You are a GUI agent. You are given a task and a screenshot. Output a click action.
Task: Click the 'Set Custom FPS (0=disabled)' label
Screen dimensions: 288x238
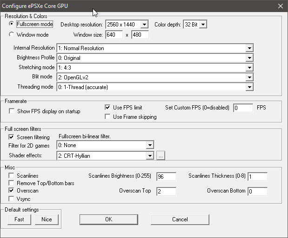point(197,108)
